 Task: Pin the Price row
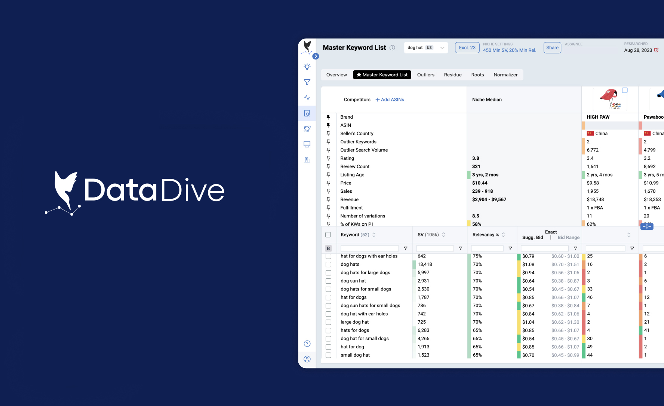[x=328, y=183]
